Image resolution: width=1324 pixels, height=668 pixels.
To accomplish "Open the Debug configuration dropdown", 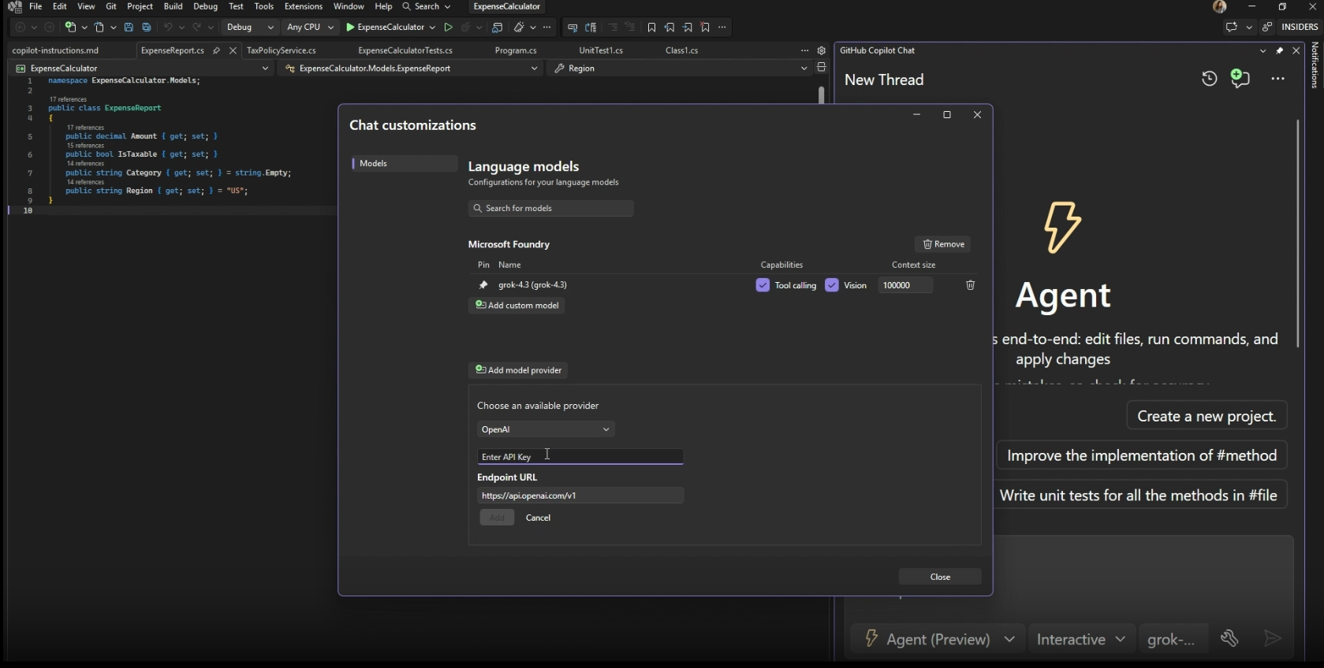I will [x=250, y=28].
